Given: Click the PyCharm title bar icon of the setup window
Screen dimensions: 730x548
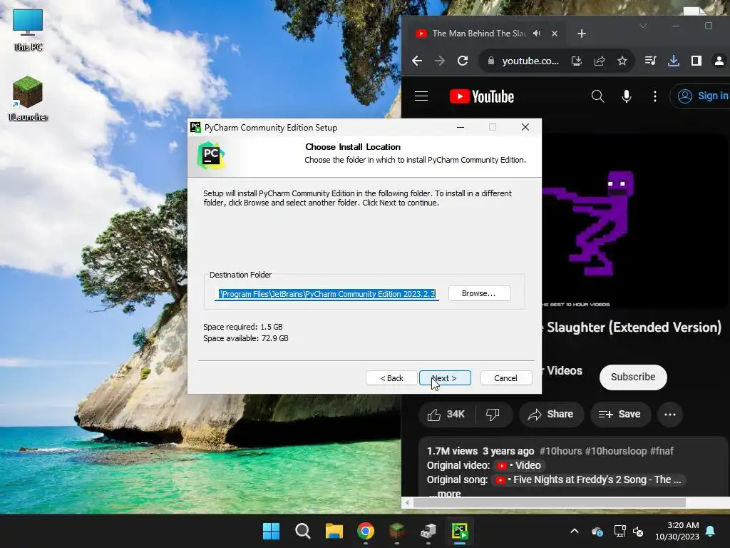Looking at the screenshot, I should click(x=195, y=127).
